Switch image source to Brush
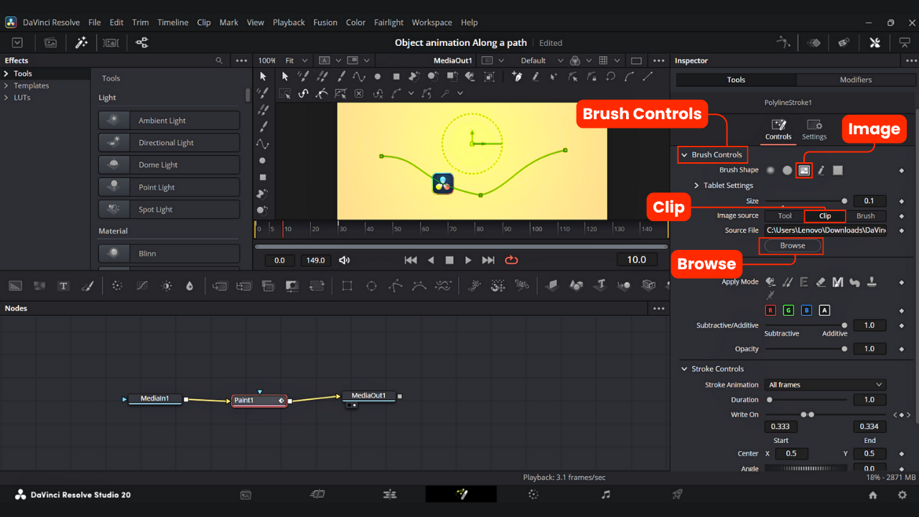The height and width of the screenshot is (517, 919). point(867,215)
